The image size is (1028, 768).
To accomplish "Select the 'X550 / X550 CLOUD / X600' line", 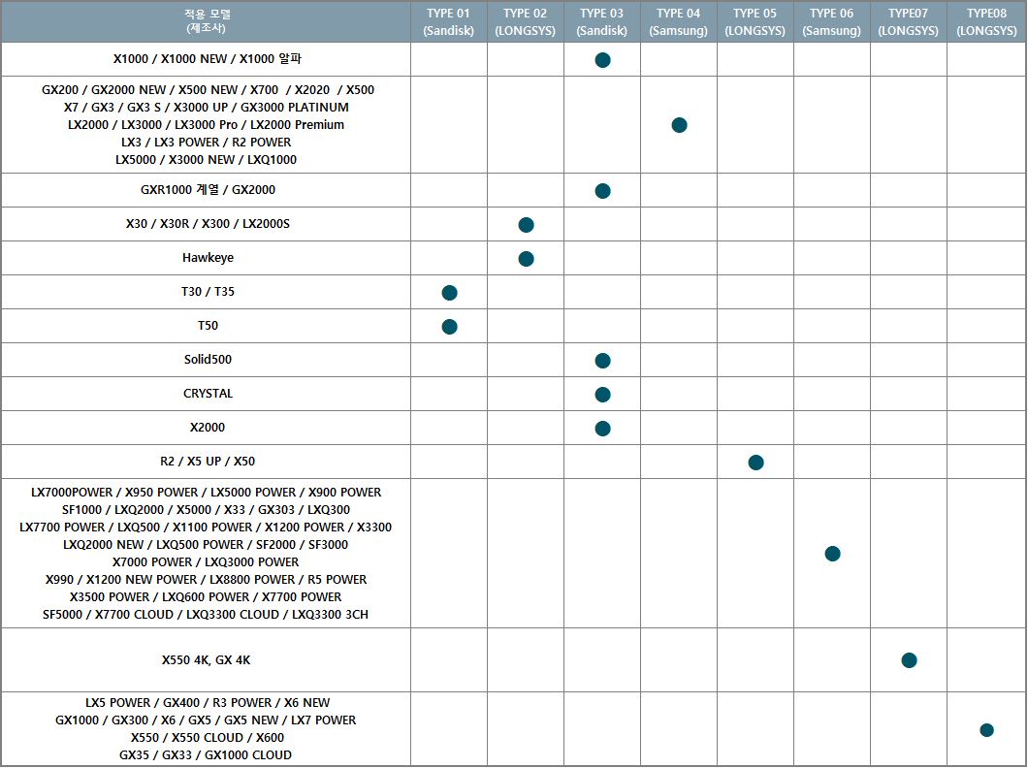I will [x=208, y=738].
